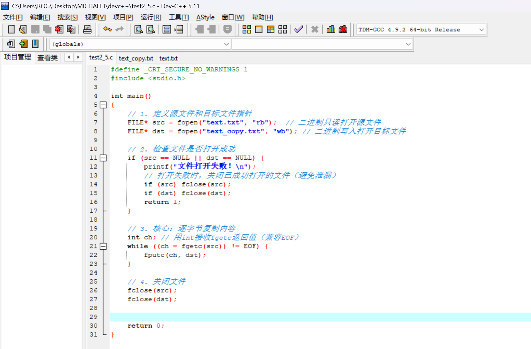Click the New source file icon
This screenshot has height=349, width=531.
(x=11, y=29)
